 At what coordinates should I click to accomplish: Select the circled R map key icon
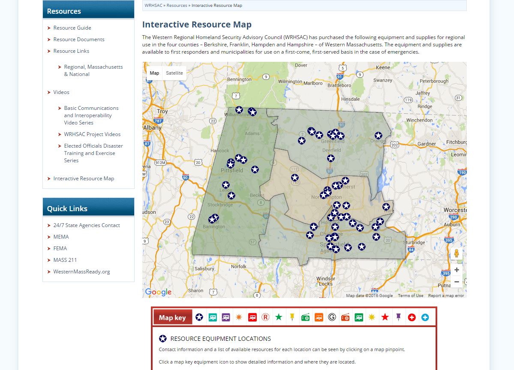pyautogui.click(x=265, y=317)
